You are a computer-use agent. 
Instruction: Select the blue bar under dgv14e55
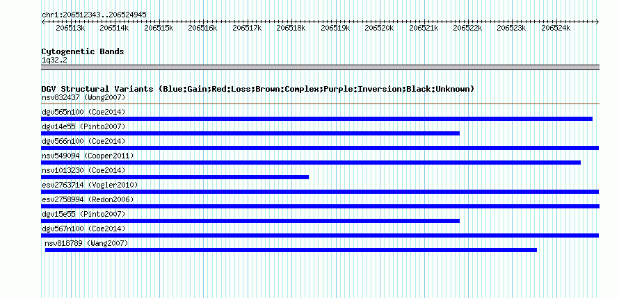[250, 133]
